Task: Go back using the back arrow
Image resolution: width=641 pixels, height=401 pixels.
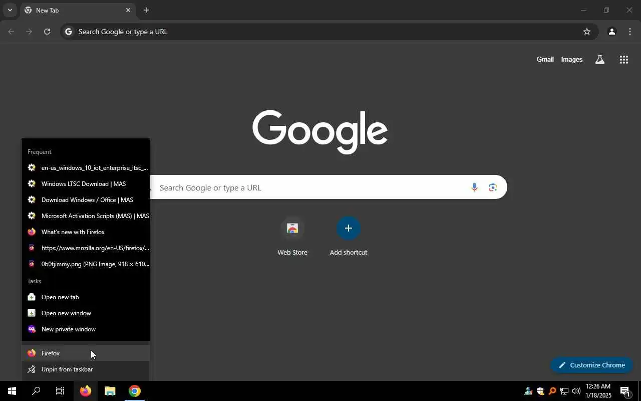Action: pyautogui.click(x=11, y=32)
